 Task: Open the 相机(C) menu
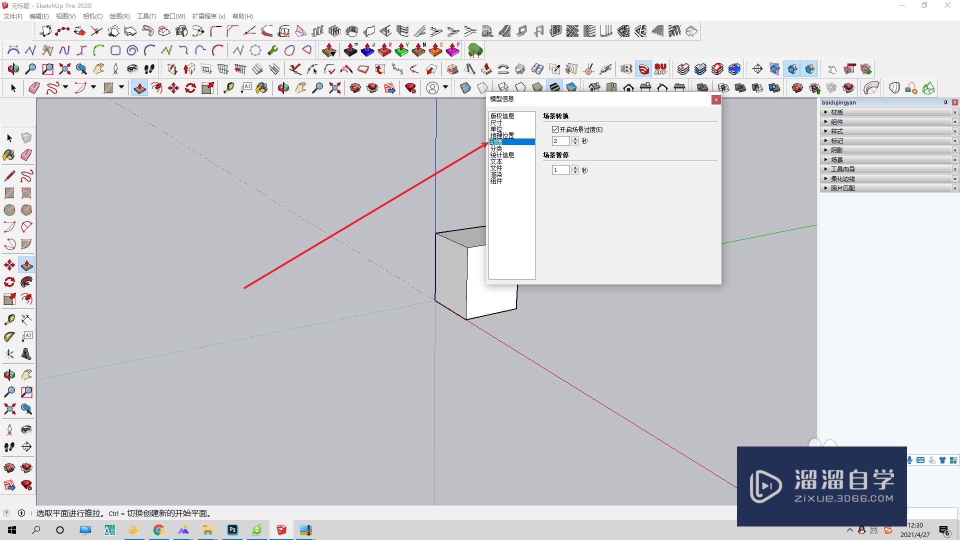click(x=92, y=16)
